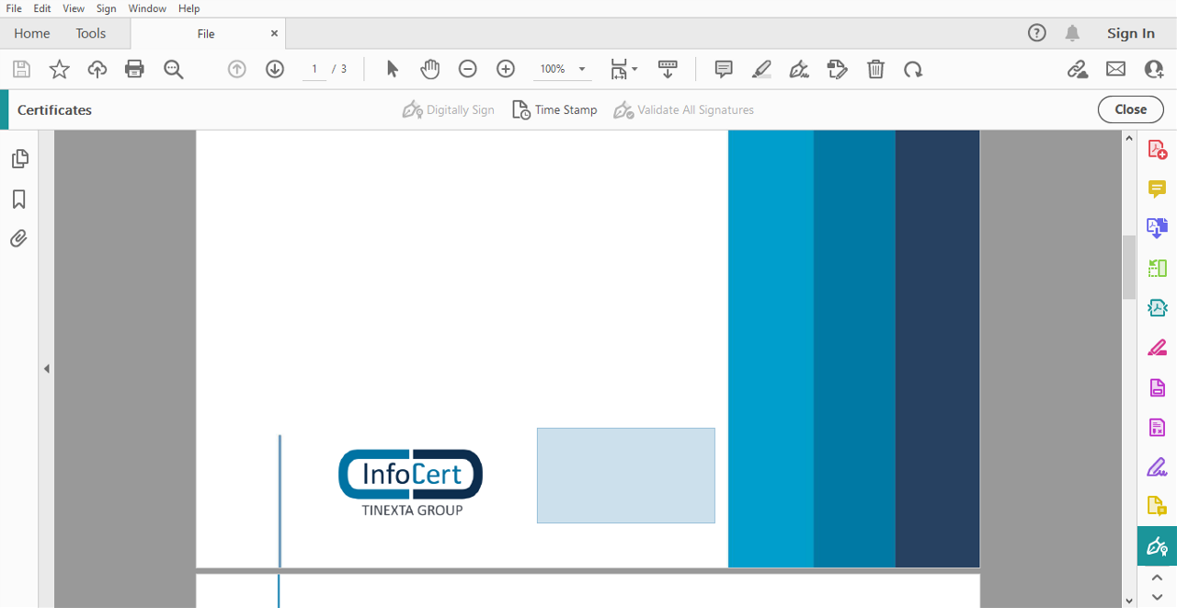This screenshot has height=608, width=1177.
Task: Select the Highlight text tool
Action: 761,69
